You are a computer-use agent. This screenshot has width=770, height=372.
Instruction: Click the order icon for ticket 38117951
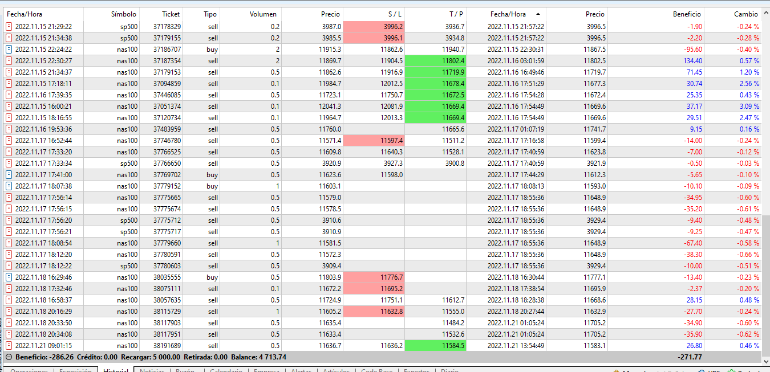(9, 334)
